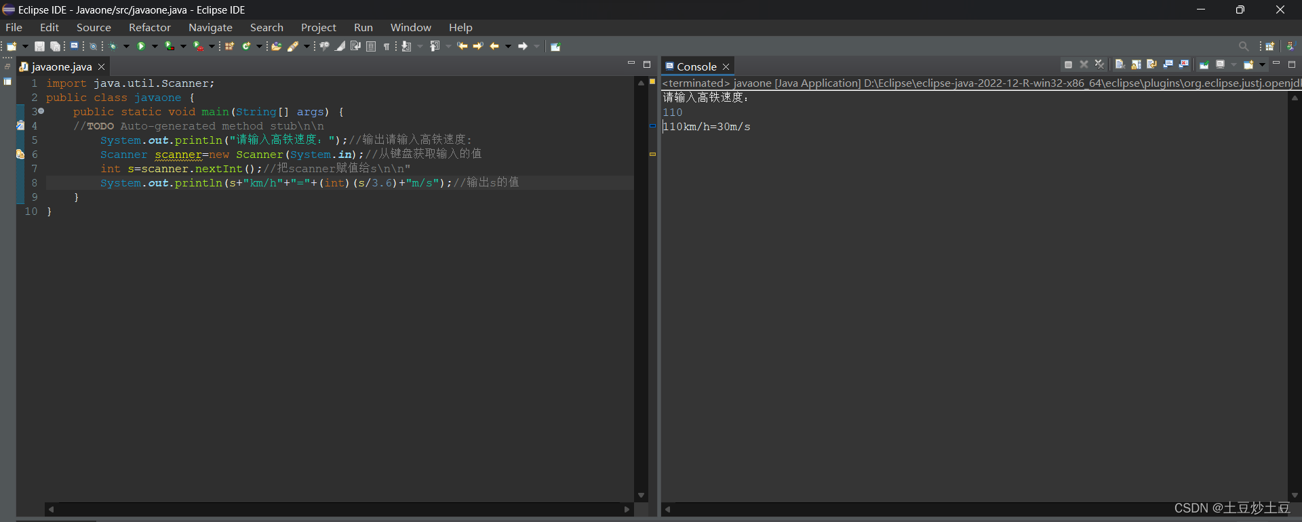
Task: Open the Refactor menu
Action: 150,27
